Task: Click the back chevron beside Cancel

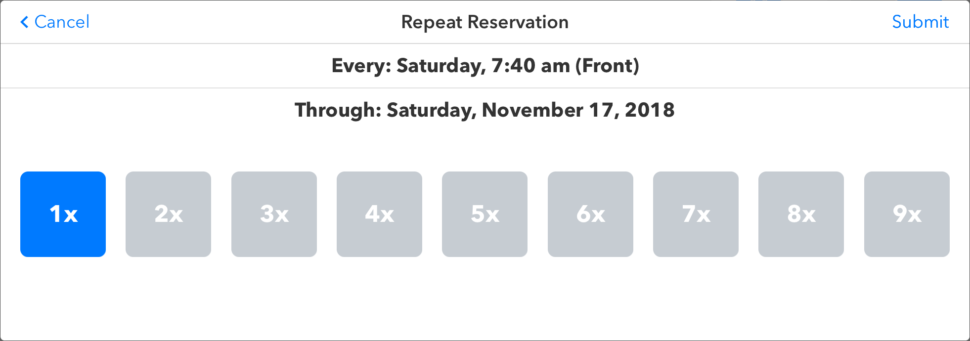Action: [24, 22]
